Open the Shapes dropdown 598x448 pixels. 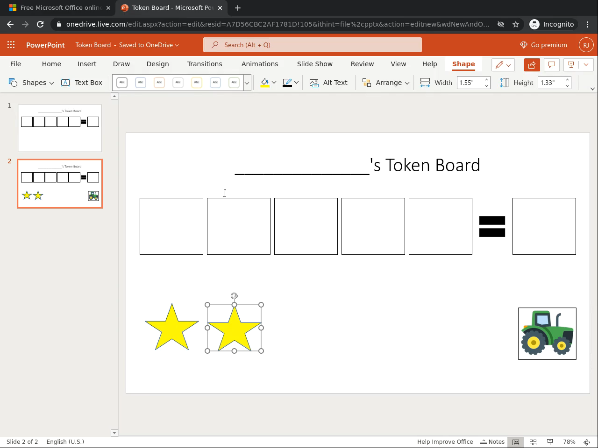point(32,83)
